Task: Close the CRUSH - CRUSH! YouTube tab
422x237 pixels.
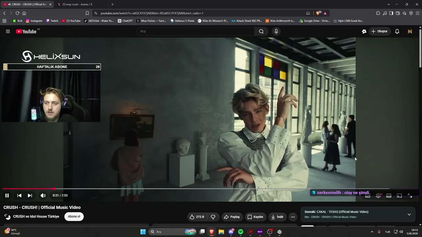Action: tap(50, 4)
